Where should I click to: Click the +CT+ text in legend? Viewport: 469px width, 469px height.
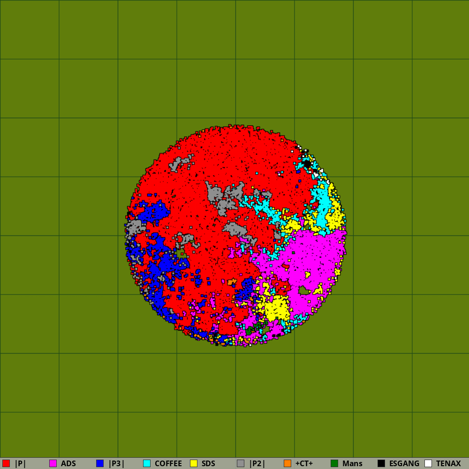click(304, 463)
